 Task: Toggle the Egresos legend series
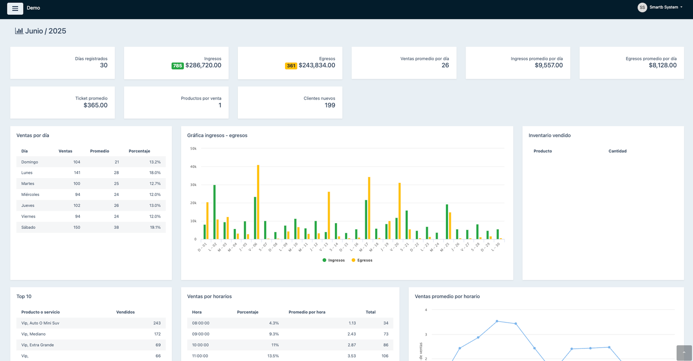362,260
